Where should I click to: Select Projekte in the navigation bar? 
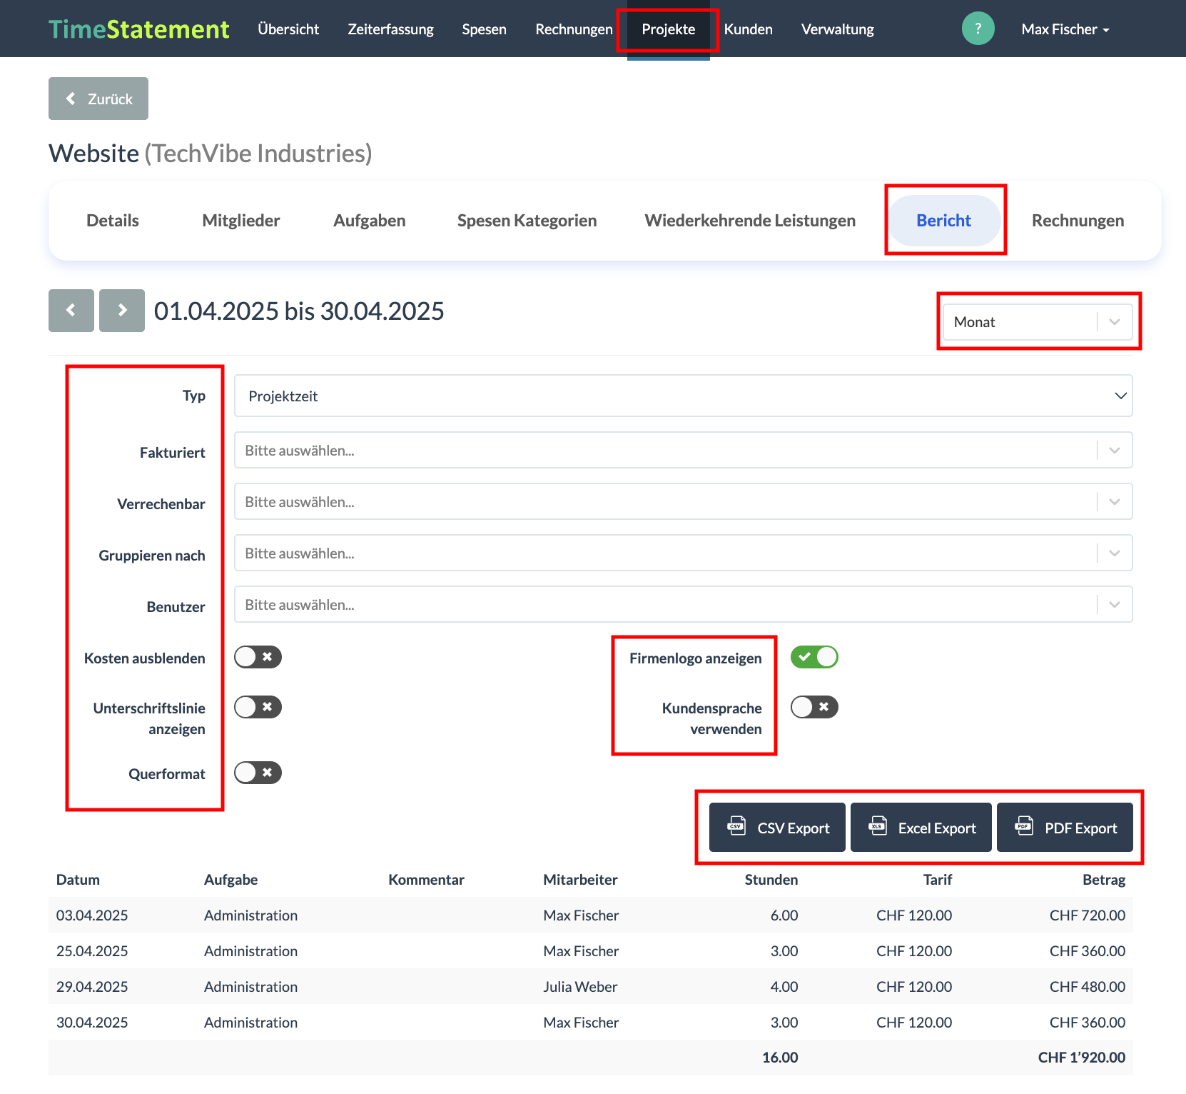coord(669,29)
